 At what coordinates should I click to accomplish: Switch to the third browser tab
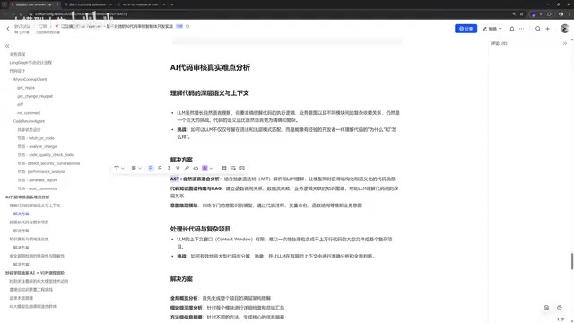(x=141, y=4)
